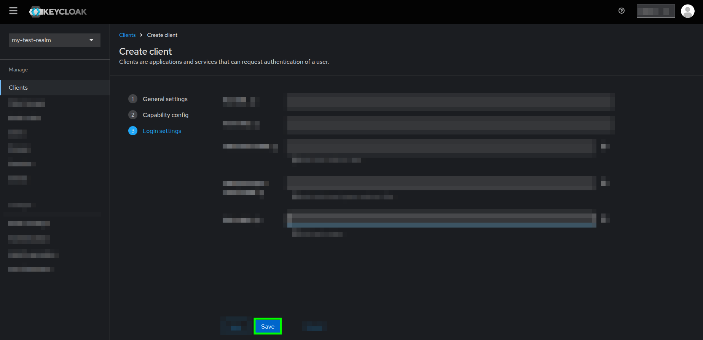
Task: Go to step 2 Capability config
Action: [x=158, y=115]
